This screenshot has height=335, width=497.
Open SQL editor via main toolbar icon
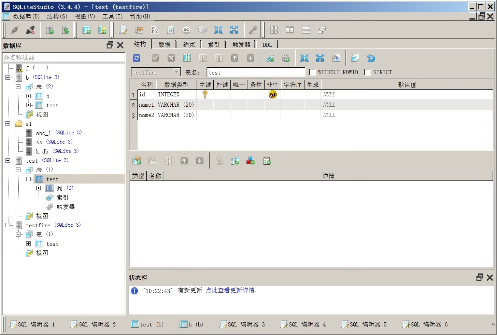tap(123, 30)
